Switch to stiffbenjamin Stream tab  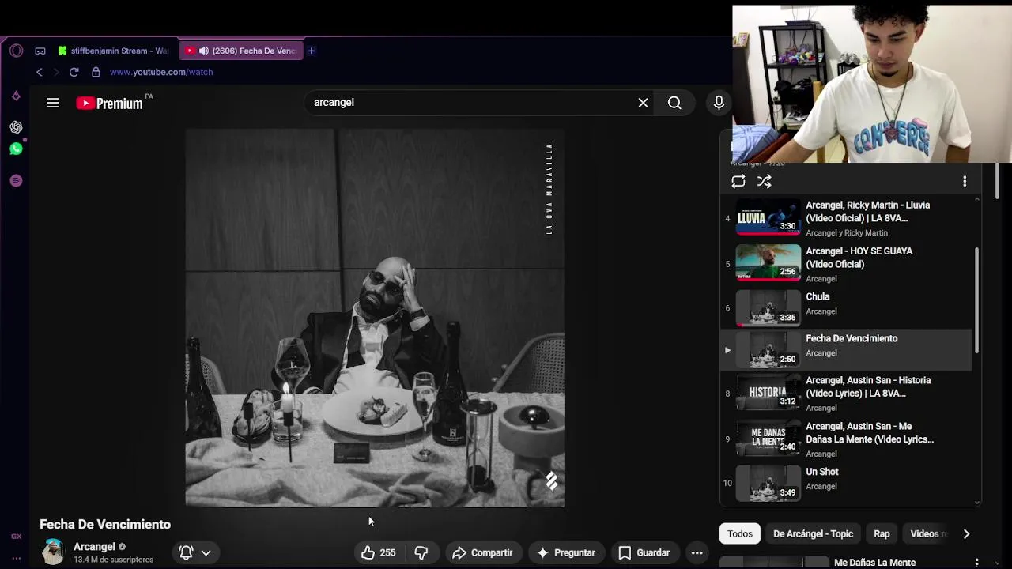(115, 51)
